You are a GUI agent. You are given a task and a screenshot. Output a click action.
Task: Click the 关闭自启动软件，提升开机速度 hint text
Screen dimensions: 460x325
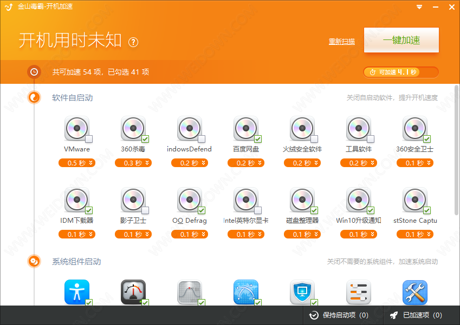(392, 98)
